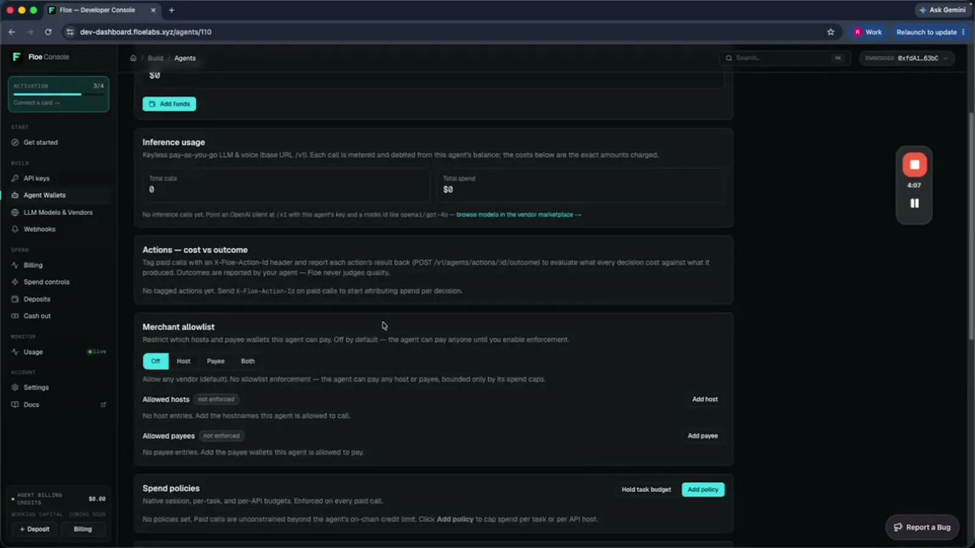The width and height of the screenshot is (975, 548).
Task: Open a new browser tab
Action: (x=172, y=10)
